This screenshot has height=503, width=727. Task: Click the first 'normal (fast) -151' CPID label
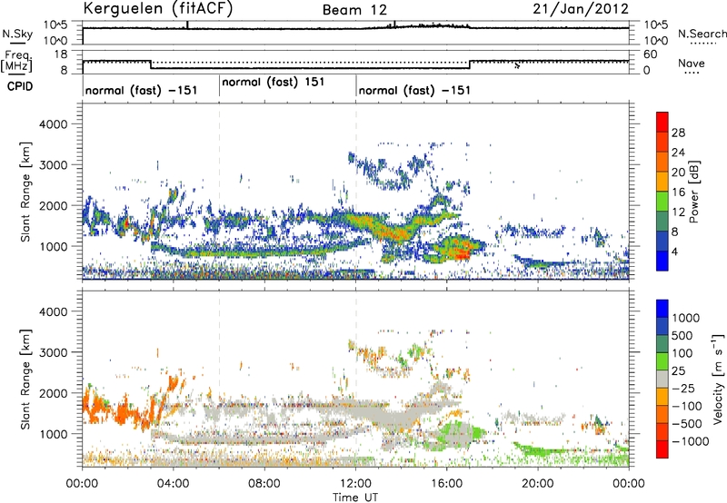(x=142, y=90)
